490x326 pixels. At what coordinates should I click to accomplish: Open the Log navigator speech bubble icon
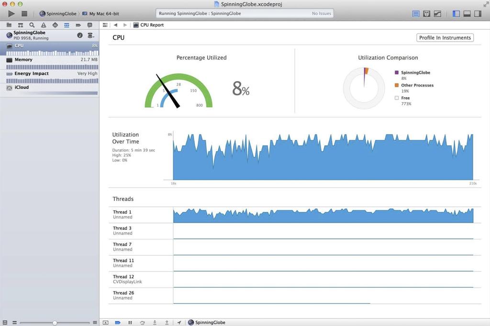89,25
